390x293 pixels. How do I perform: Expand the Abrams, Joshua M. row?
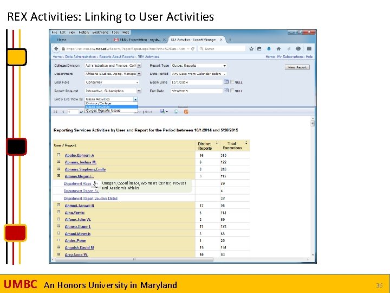pos(59,162)
